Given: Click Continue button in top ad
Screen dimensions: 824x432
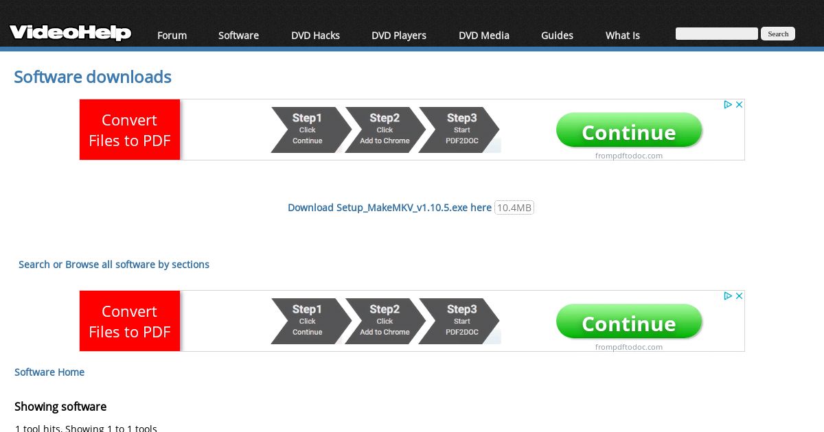Looking at the screenshot, I should [629, 131].
